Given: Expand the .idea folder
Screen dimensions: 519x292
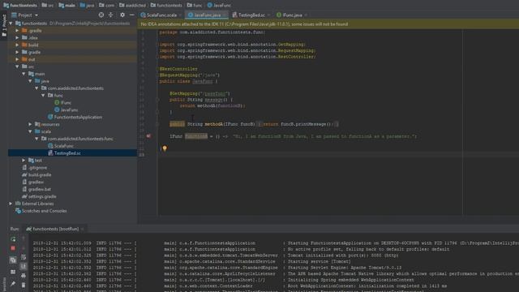Looking at the screenshot, I should click(17, 38).
